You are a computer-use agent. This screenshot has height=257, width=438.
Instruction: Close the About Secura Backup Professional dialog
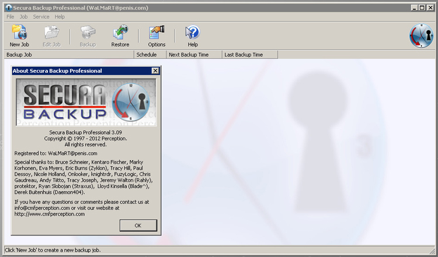[x=155, y=71]
